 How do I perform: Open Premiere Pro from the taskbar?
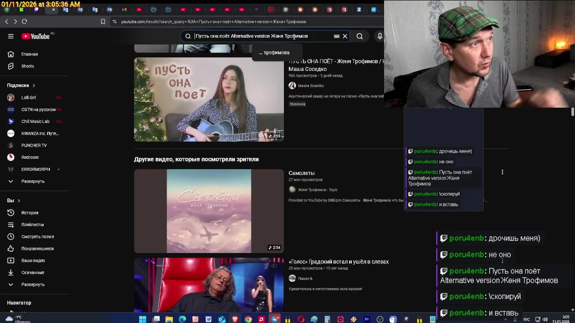tap(367, 319)
